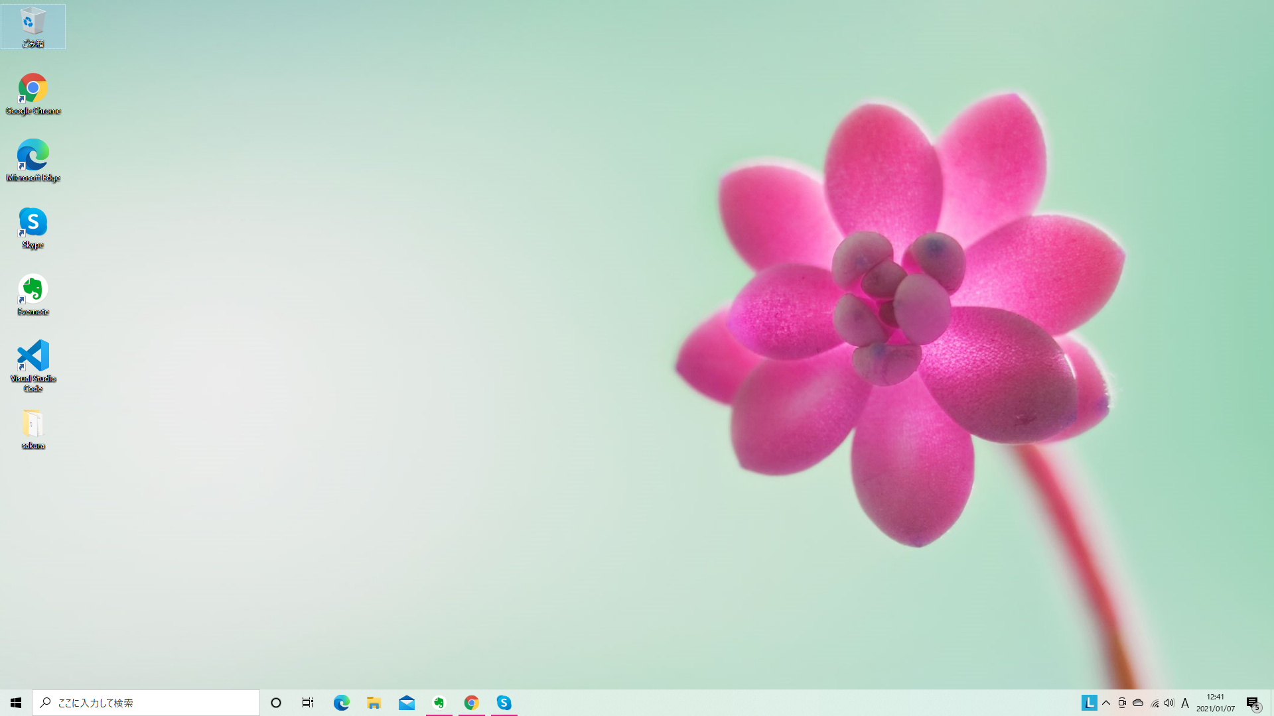1274x716 pixels.
Task: Open Microsoft Edge from the taskbar
Action: [341, 703]
